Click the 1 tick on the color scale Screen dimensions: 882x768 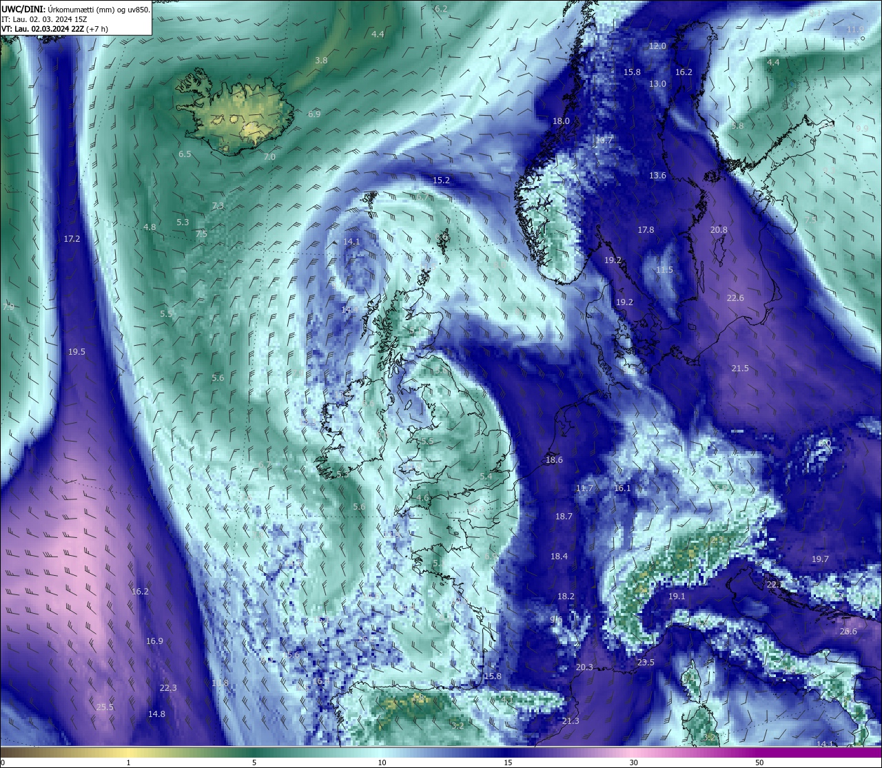[129, 762]
